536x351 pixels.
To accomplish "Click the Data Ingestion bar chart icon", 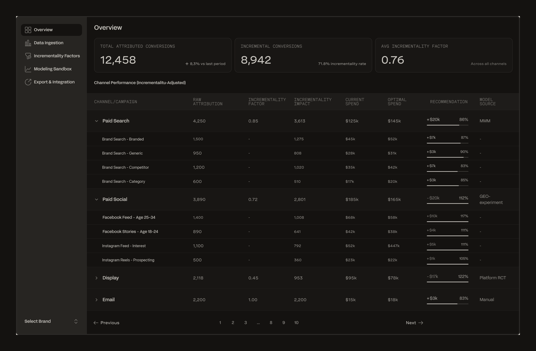I will 28,43.
